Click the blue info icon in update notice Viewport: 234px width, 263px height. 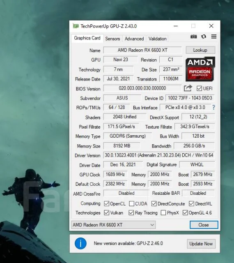[x=80, y=243]
